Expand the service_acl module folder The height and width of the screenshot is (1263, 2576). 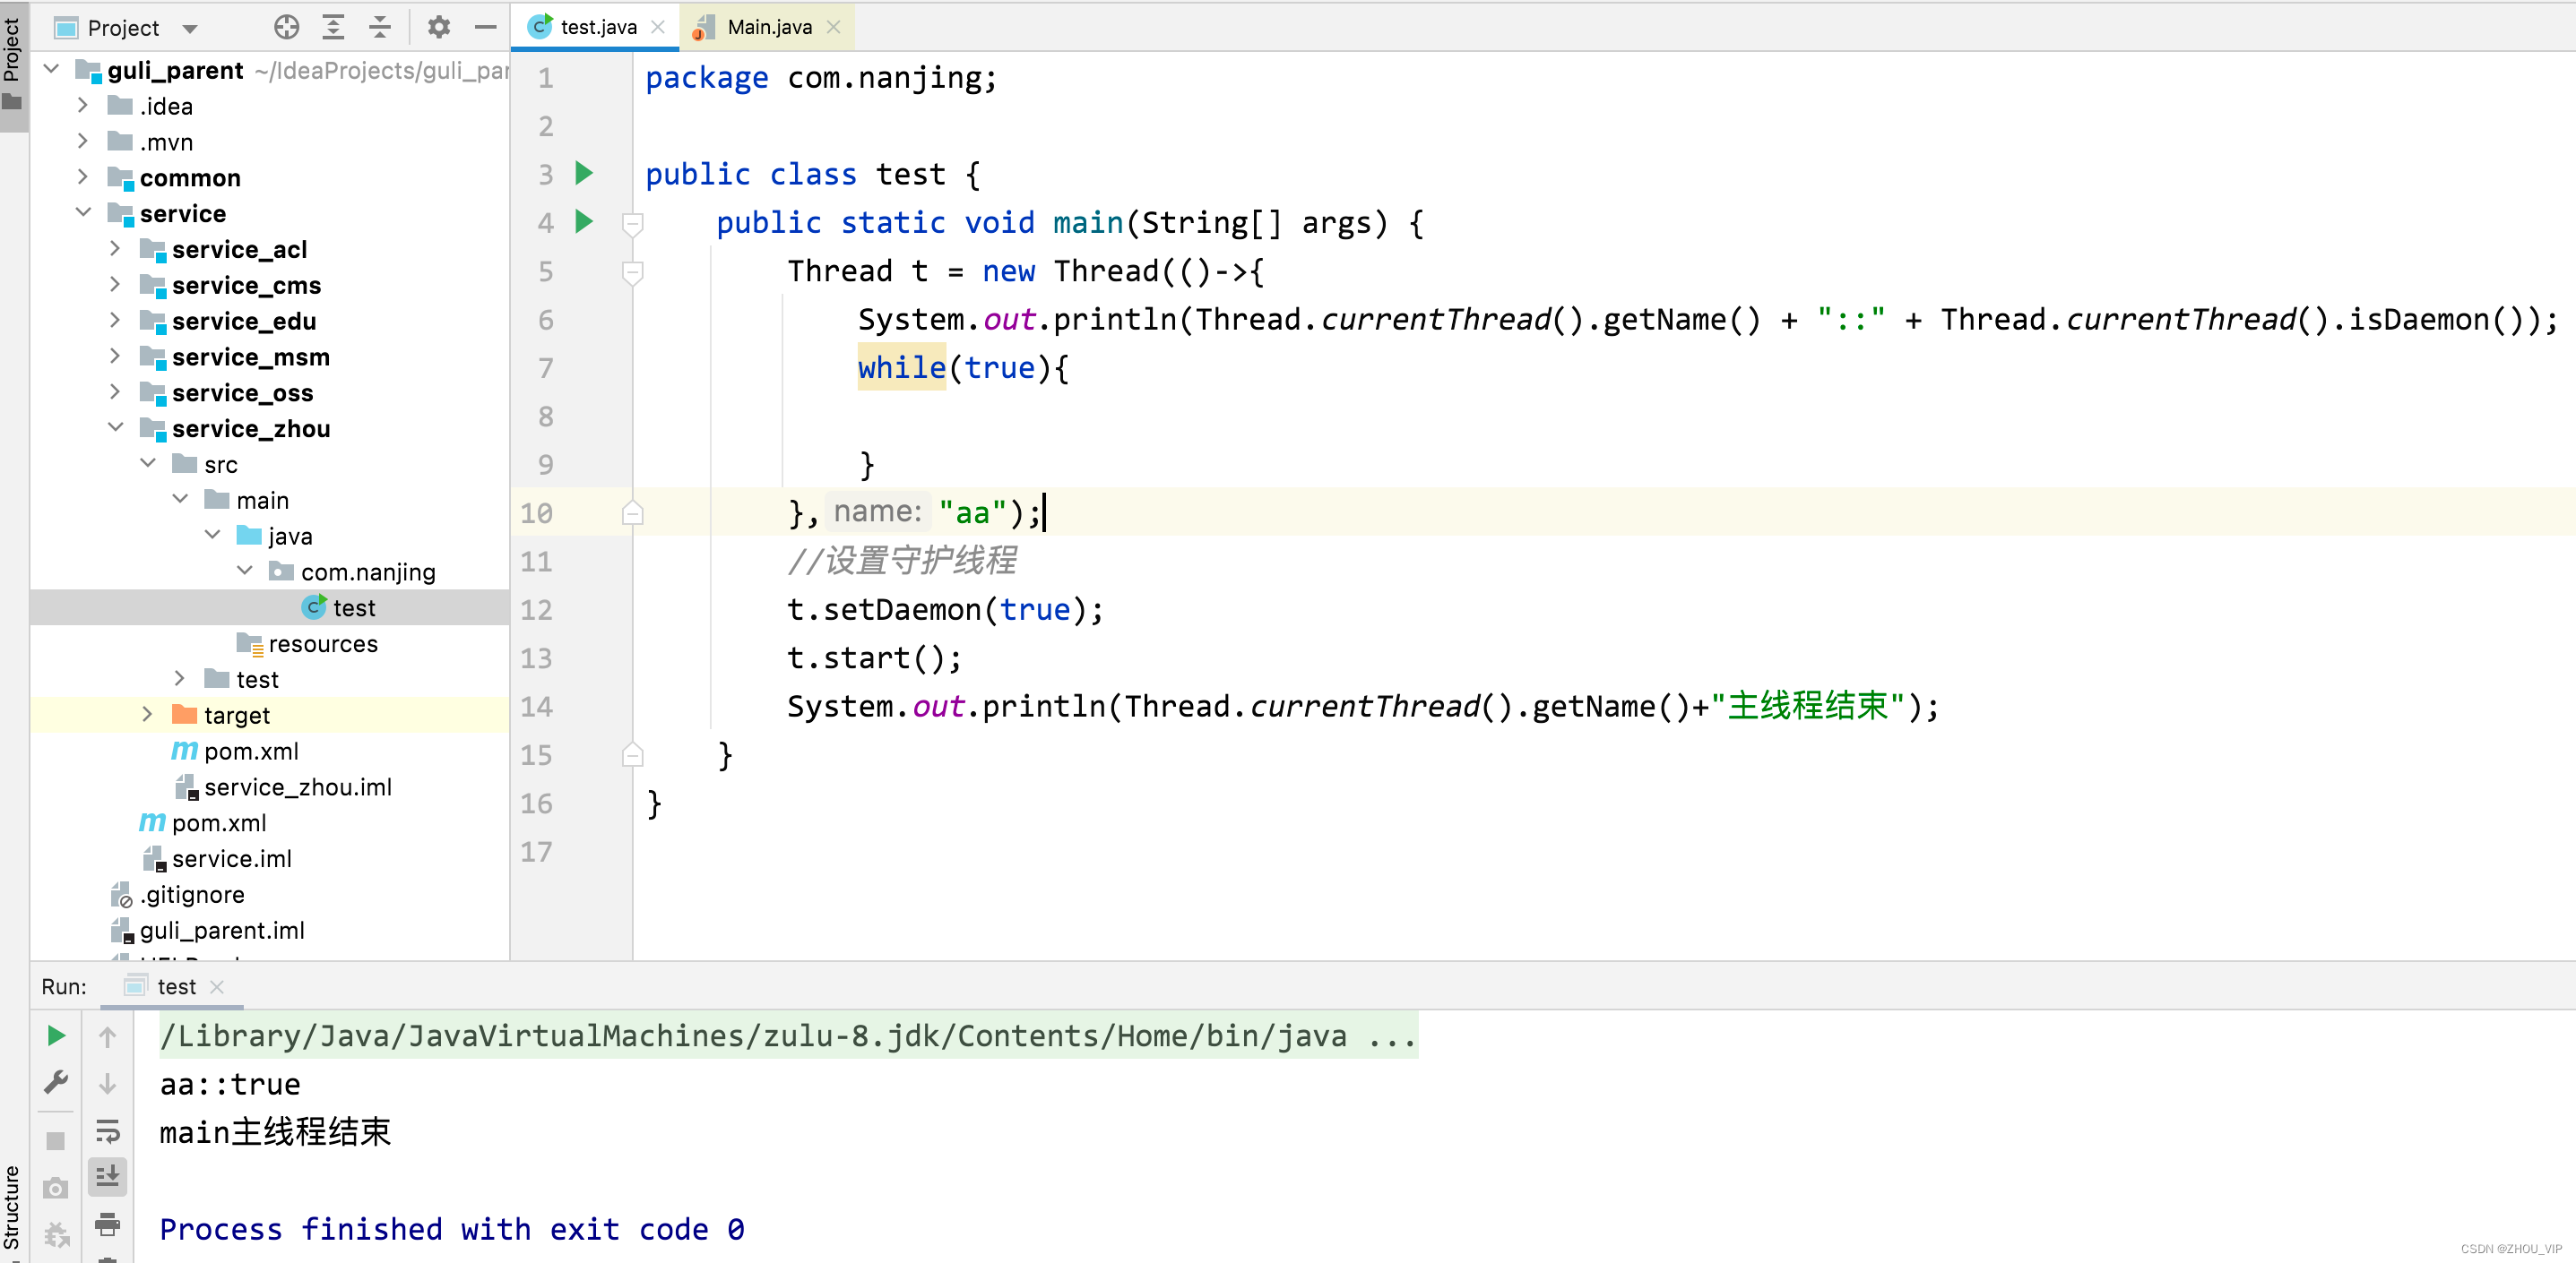[x=115, y=249]
